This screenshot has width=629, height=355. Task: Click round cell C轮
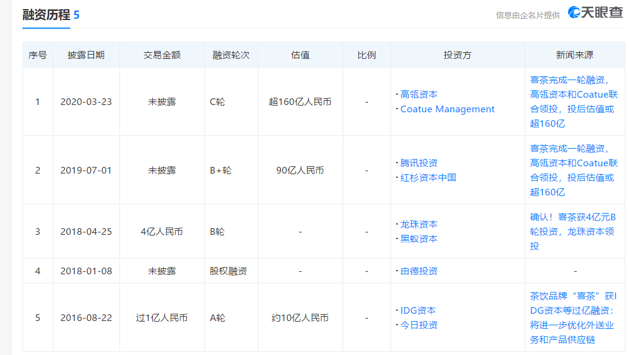point(217,102)
